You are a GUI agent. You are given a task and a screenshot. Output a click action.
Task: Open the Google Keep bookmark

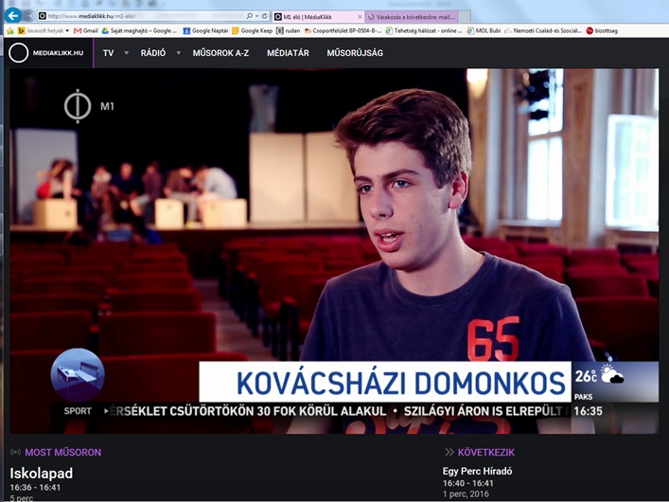click(x=252, y=30)
